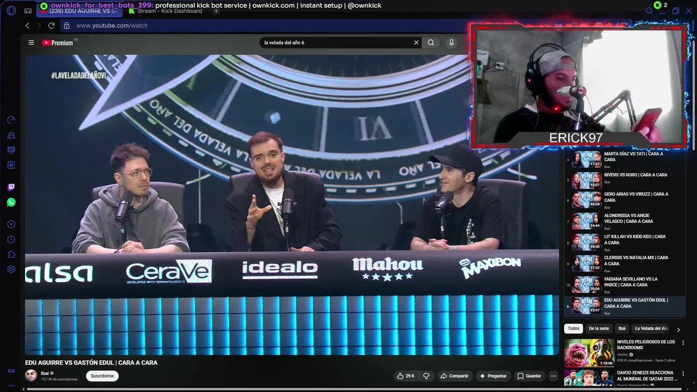Open browsing History clock icon
This screenshot has height=392, width=697.
(11, 240)
